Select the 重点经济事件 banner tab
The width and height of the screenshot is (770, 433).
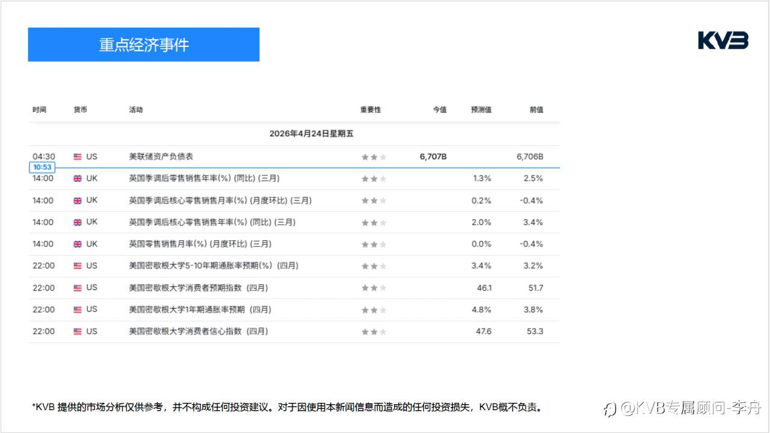point(143,44)
